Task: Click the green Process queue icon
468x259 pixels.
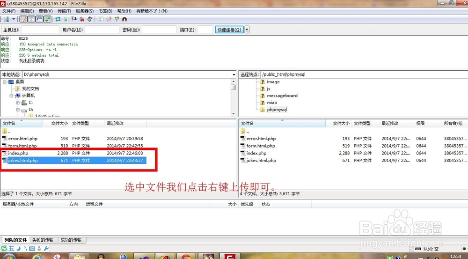Action: coord(66,19)
